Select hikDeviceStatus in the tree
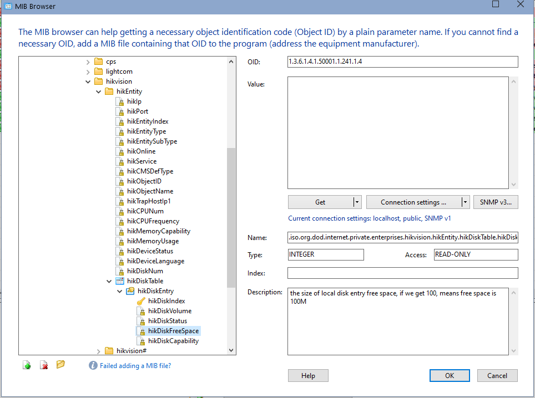 [x=150, y=251]
